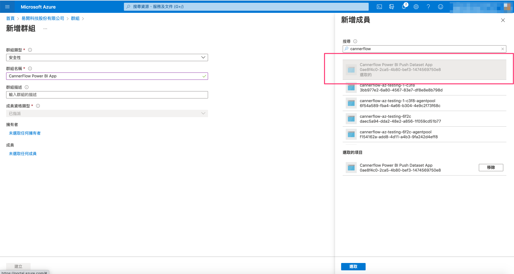Image resolution: width=514 pixels, height=274 pixels.
Task: Select cannerflow-az-testing-6f2c-agentpool result
Action: pyautogui.click(x=424, y=134)
